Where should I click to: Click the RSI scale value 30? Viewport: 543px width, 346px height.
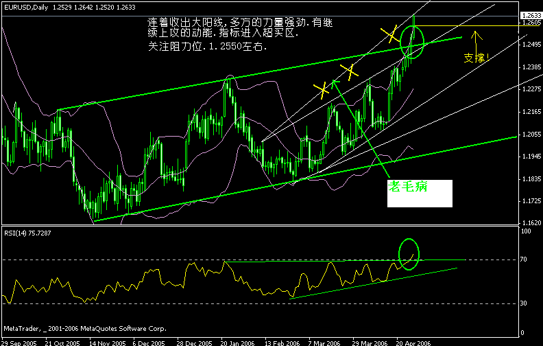click(524, 303)
